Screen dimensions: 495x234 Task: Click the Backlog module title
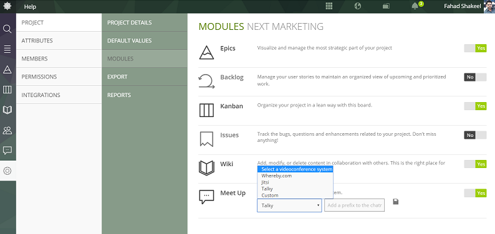[x=232, y=77]
